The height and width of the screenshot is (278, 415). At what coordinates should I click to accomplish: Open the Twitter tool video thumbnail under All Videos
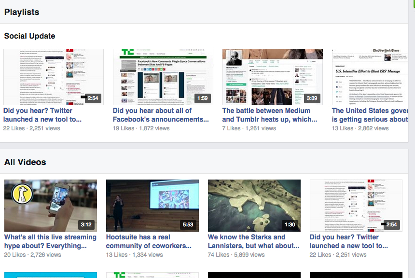click(356, 206)
